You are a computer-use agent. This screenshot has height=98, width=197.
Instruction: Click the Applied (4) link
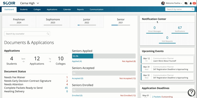[x=77, y=61]
